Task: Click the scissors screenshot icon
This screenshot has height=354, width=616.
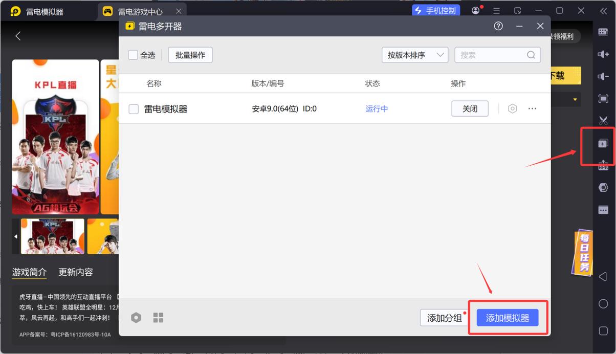Action: (603, 121)
